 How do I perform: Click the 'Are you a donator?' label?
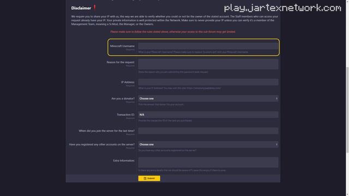(x=123, y=99)
